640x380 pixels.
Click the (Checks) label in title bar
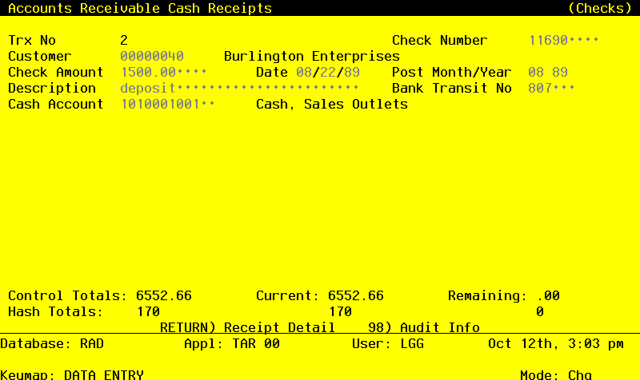(600, 8)
